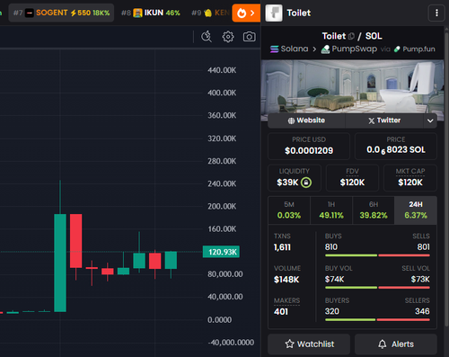Click the indicator timer icon beside settings
Viewport: 449px width, 357px height.
tap(207, 37)
